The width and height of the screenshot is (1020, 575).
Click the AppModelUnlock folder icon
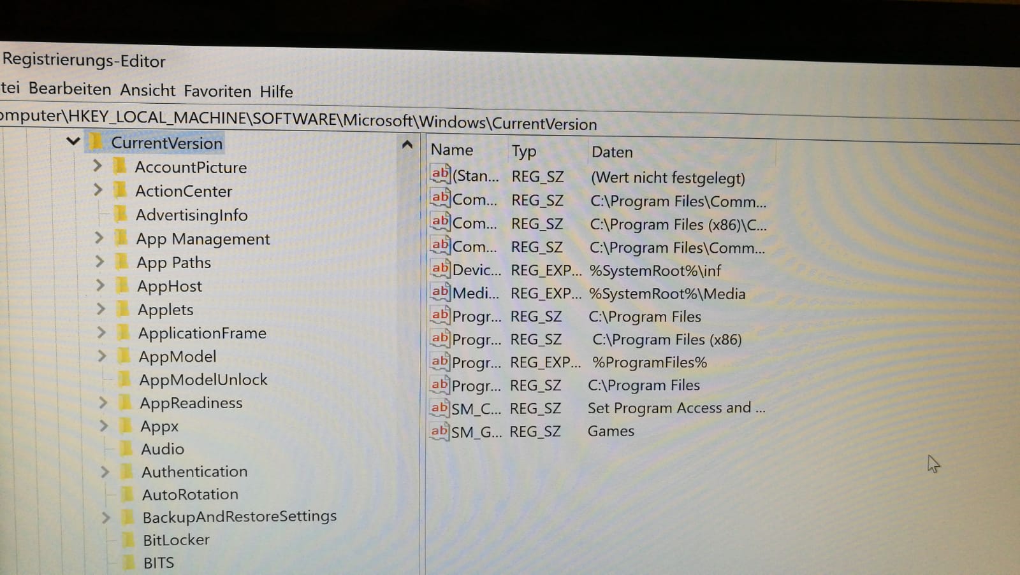[125, 380]
